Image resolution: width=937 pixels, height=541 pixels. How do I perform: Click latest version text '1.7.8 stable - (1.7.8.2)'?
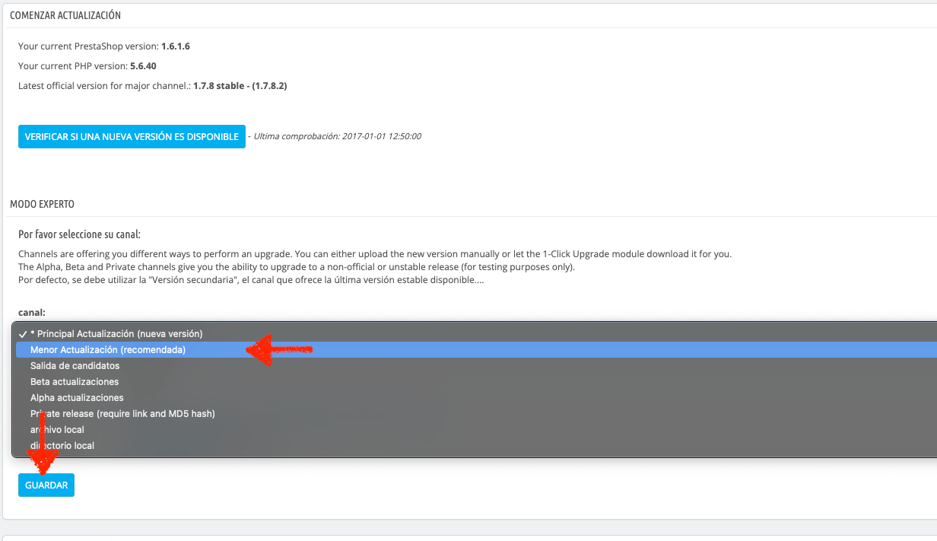pyautogui.click(x=240, y=86)
